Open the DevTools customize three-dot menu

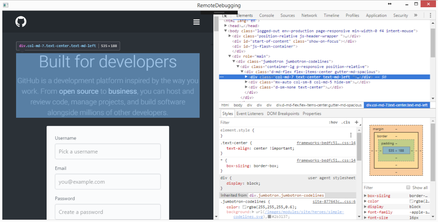point(430,15)
